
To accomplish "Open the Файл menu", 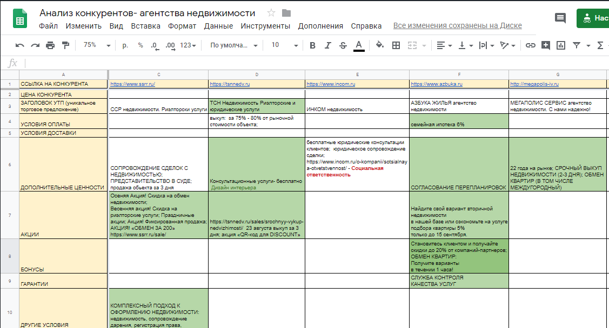I will coord(48,26).
